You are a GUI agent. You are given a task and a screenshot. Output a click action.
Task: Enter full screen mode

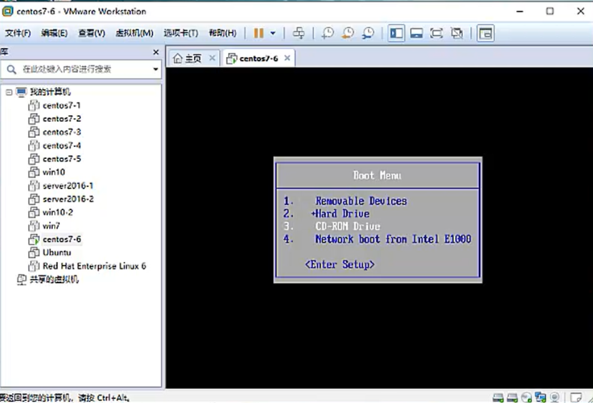436,33
